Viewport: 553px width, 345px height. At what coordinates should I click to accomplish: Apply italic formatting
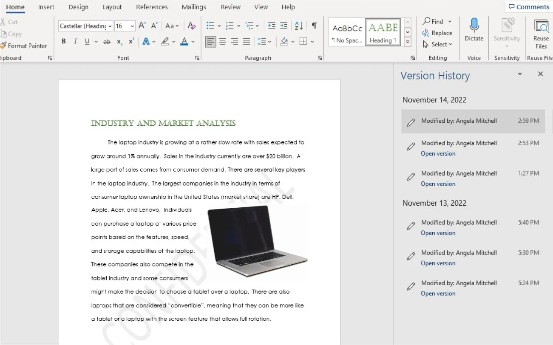(75, 41)
